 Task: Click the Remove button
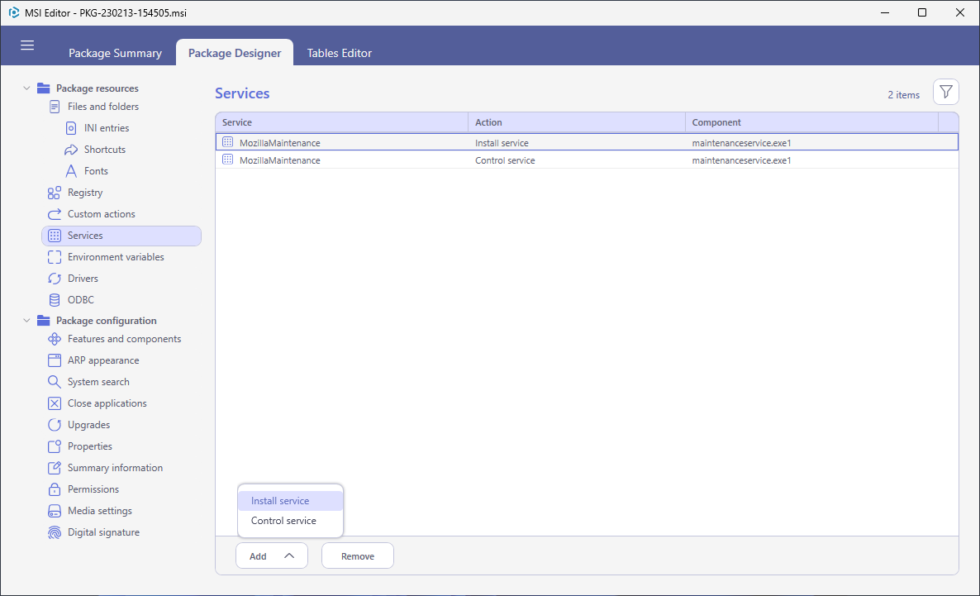(x=358, y=556)
